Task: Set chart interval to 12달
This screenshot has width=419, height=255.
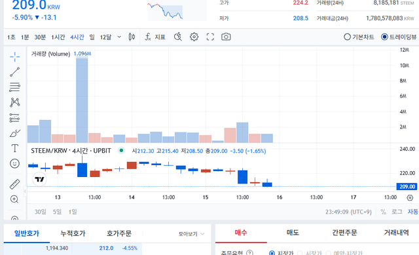Action: point(105,37)
